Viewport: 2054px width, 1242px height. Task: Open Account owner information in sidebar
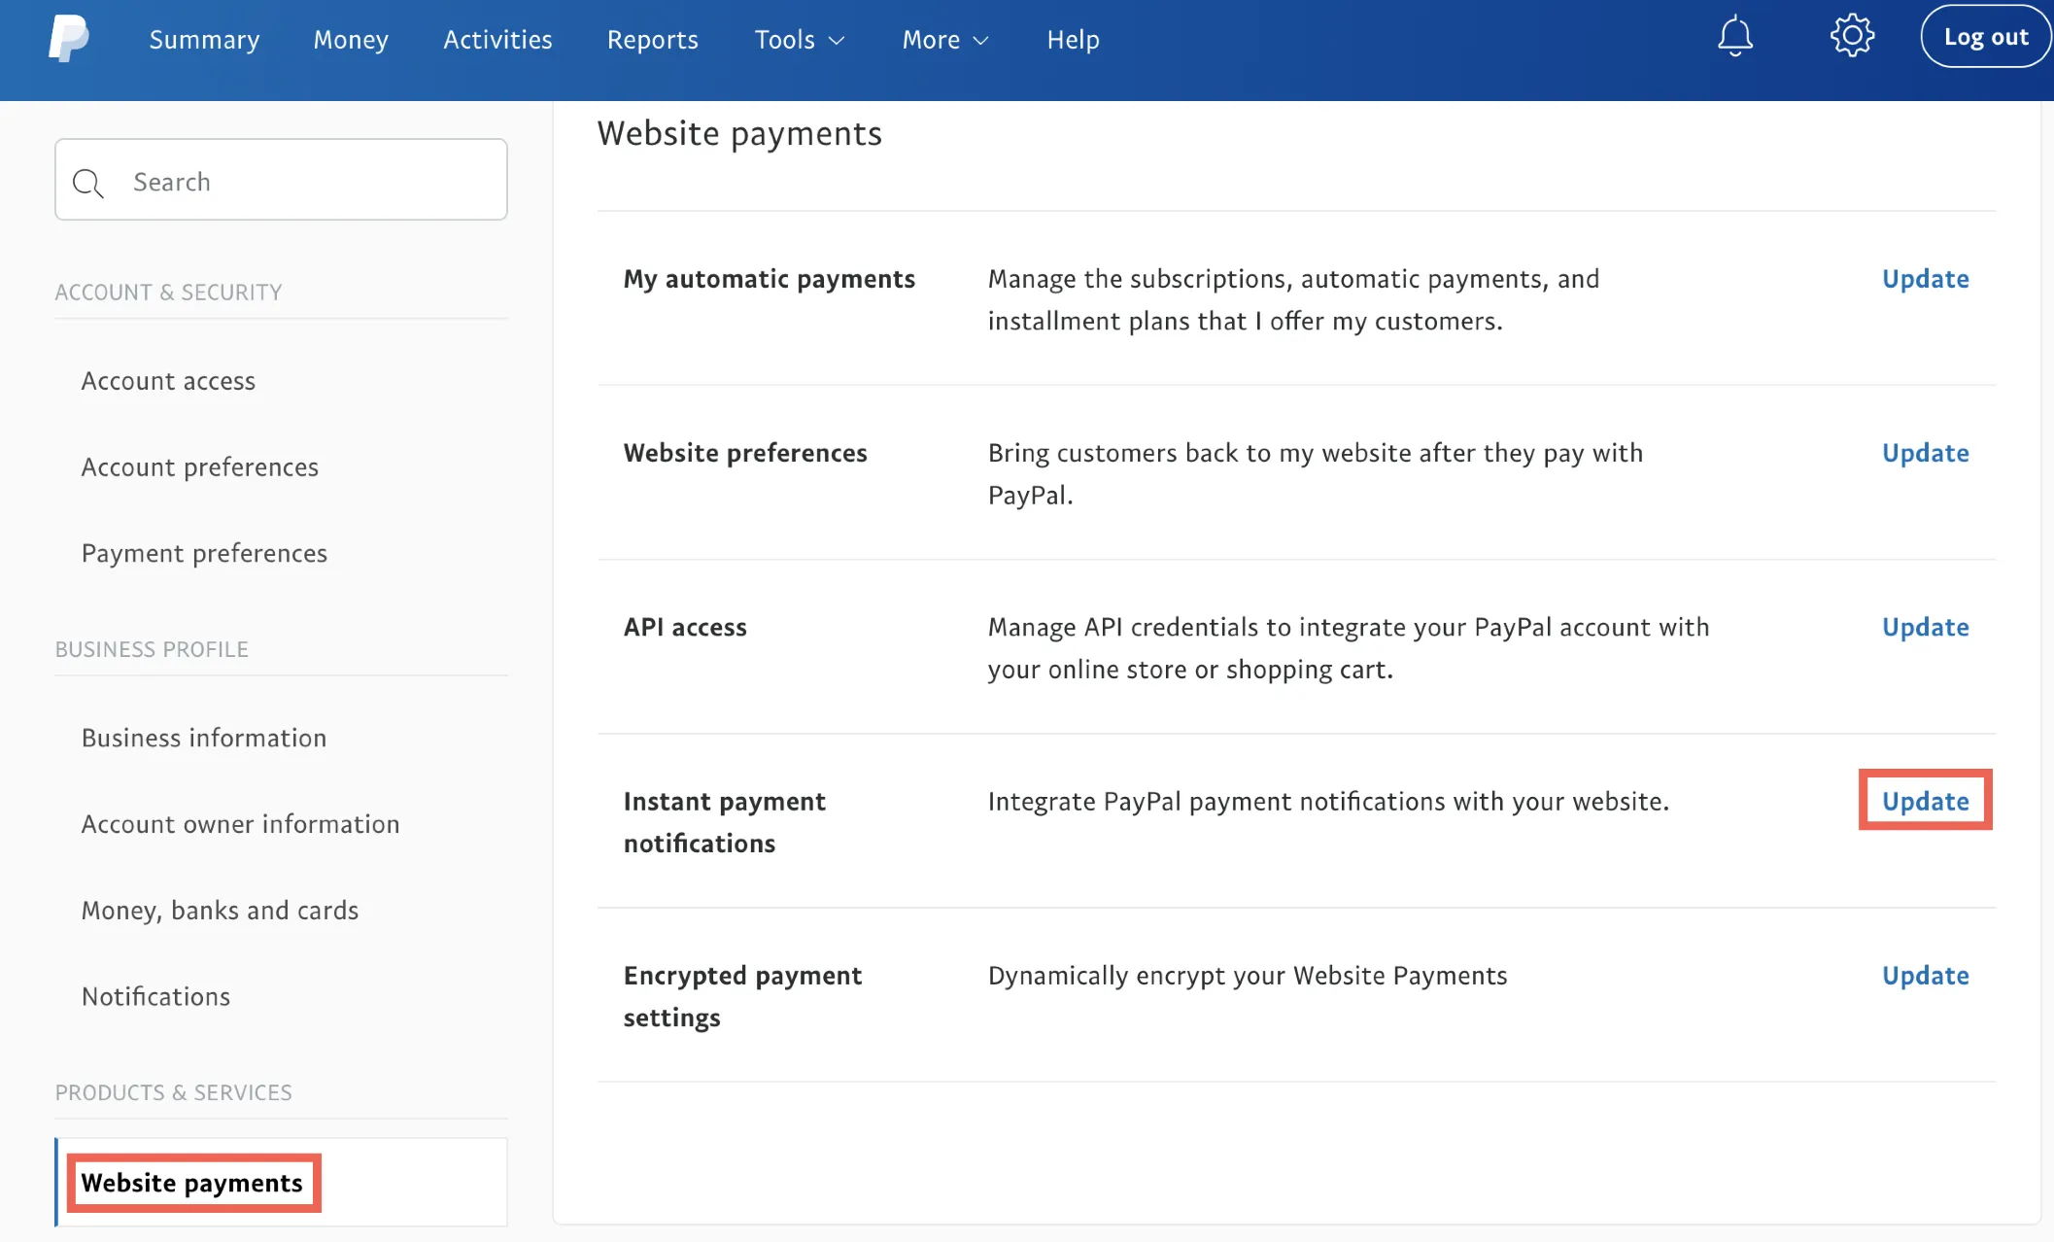click(240, 824)
